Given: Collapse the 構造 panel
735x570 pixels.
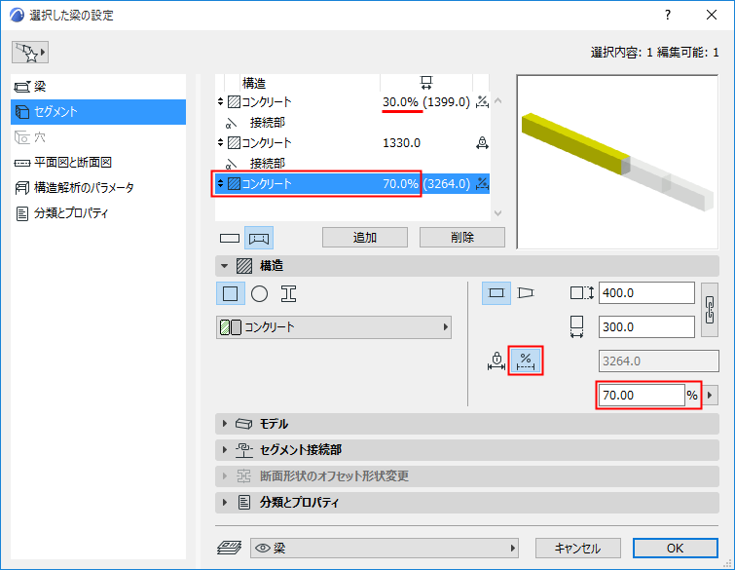Looking at the screenshot, I should (225, 266).
